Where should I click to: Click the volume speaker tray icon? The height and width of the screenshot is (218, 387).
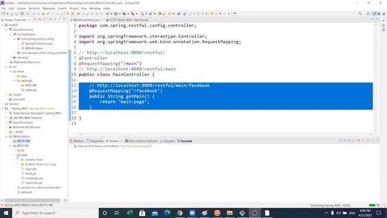pos(339,213)
